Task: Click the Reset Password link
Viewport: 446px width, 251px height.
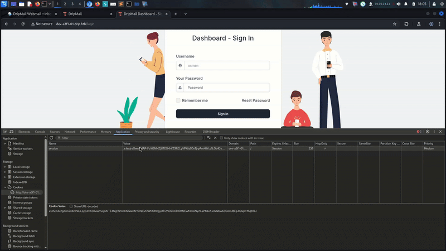Action: [255, 100]
